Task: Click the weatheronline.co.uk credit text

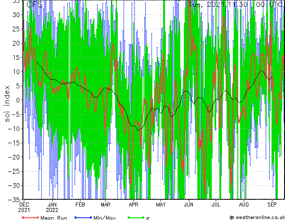Action: (x=260, y=217)
